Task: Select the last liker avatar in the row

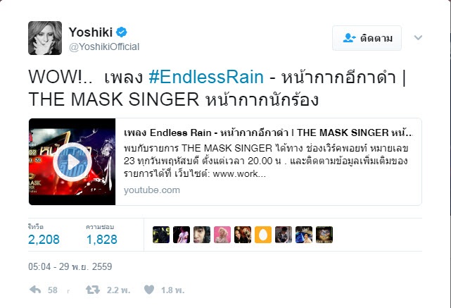Action: tap(324, 235)
